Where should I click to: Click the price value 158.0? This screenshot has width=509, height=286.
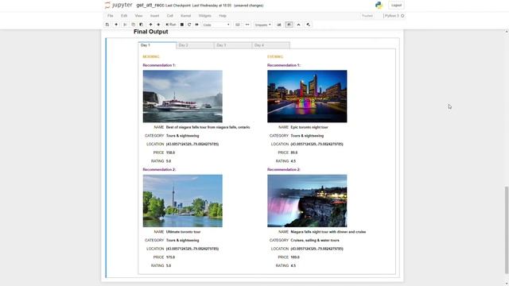pyautogui.click(x=170, y=153)
